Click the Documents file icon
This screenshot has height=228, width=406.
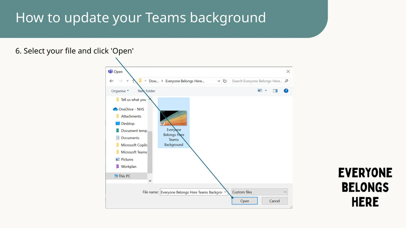point(117,138)
